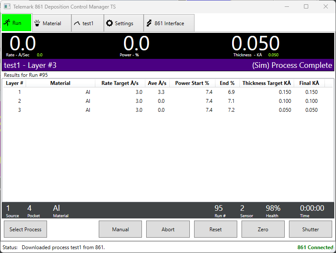Click the green 0.0 rate value

click(40, 55)
